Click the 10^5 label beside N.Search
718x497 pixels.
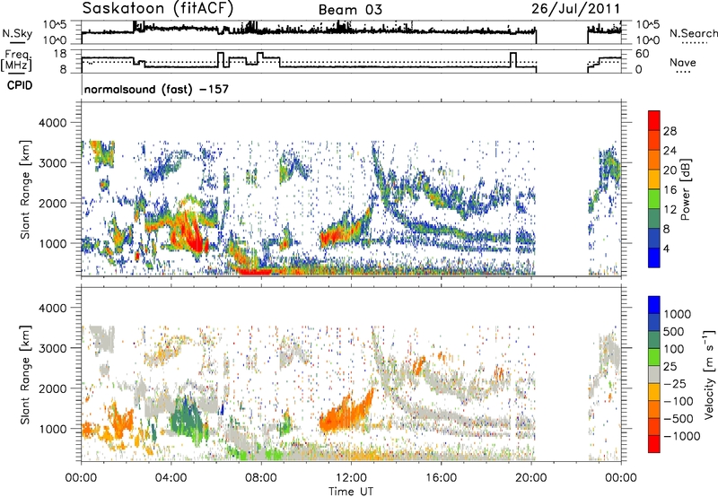pos(648,24)
